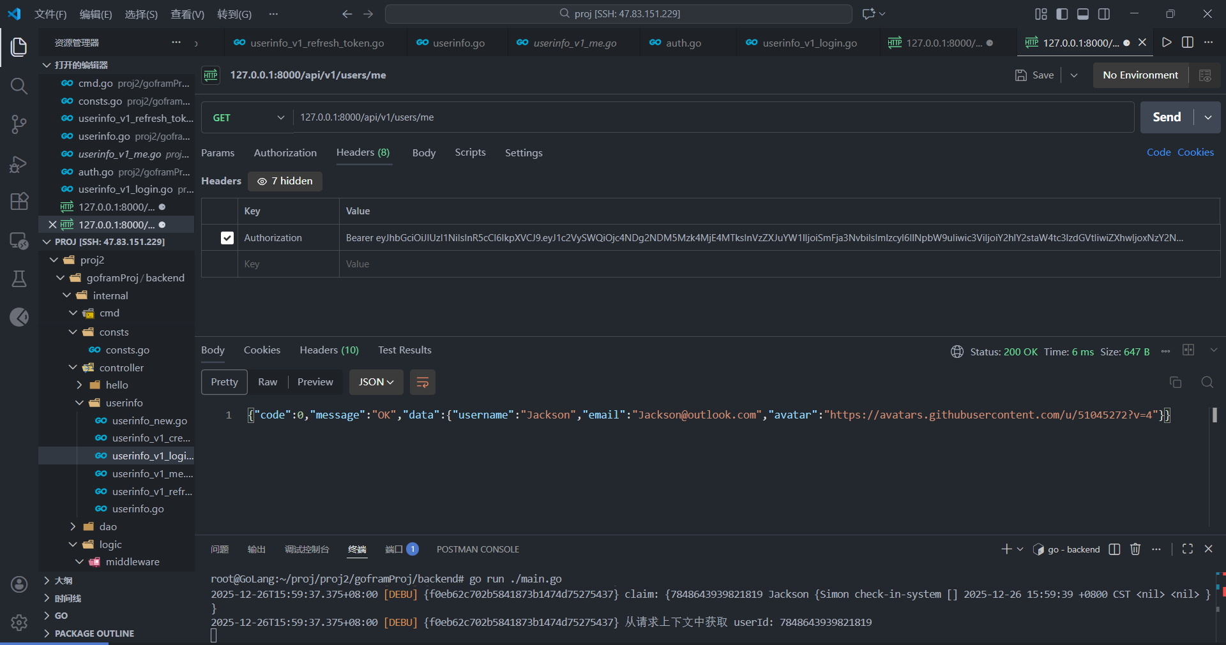1226x645 pixels.
Task: Split the terminal panel
Action: (x=1115, y=549)
